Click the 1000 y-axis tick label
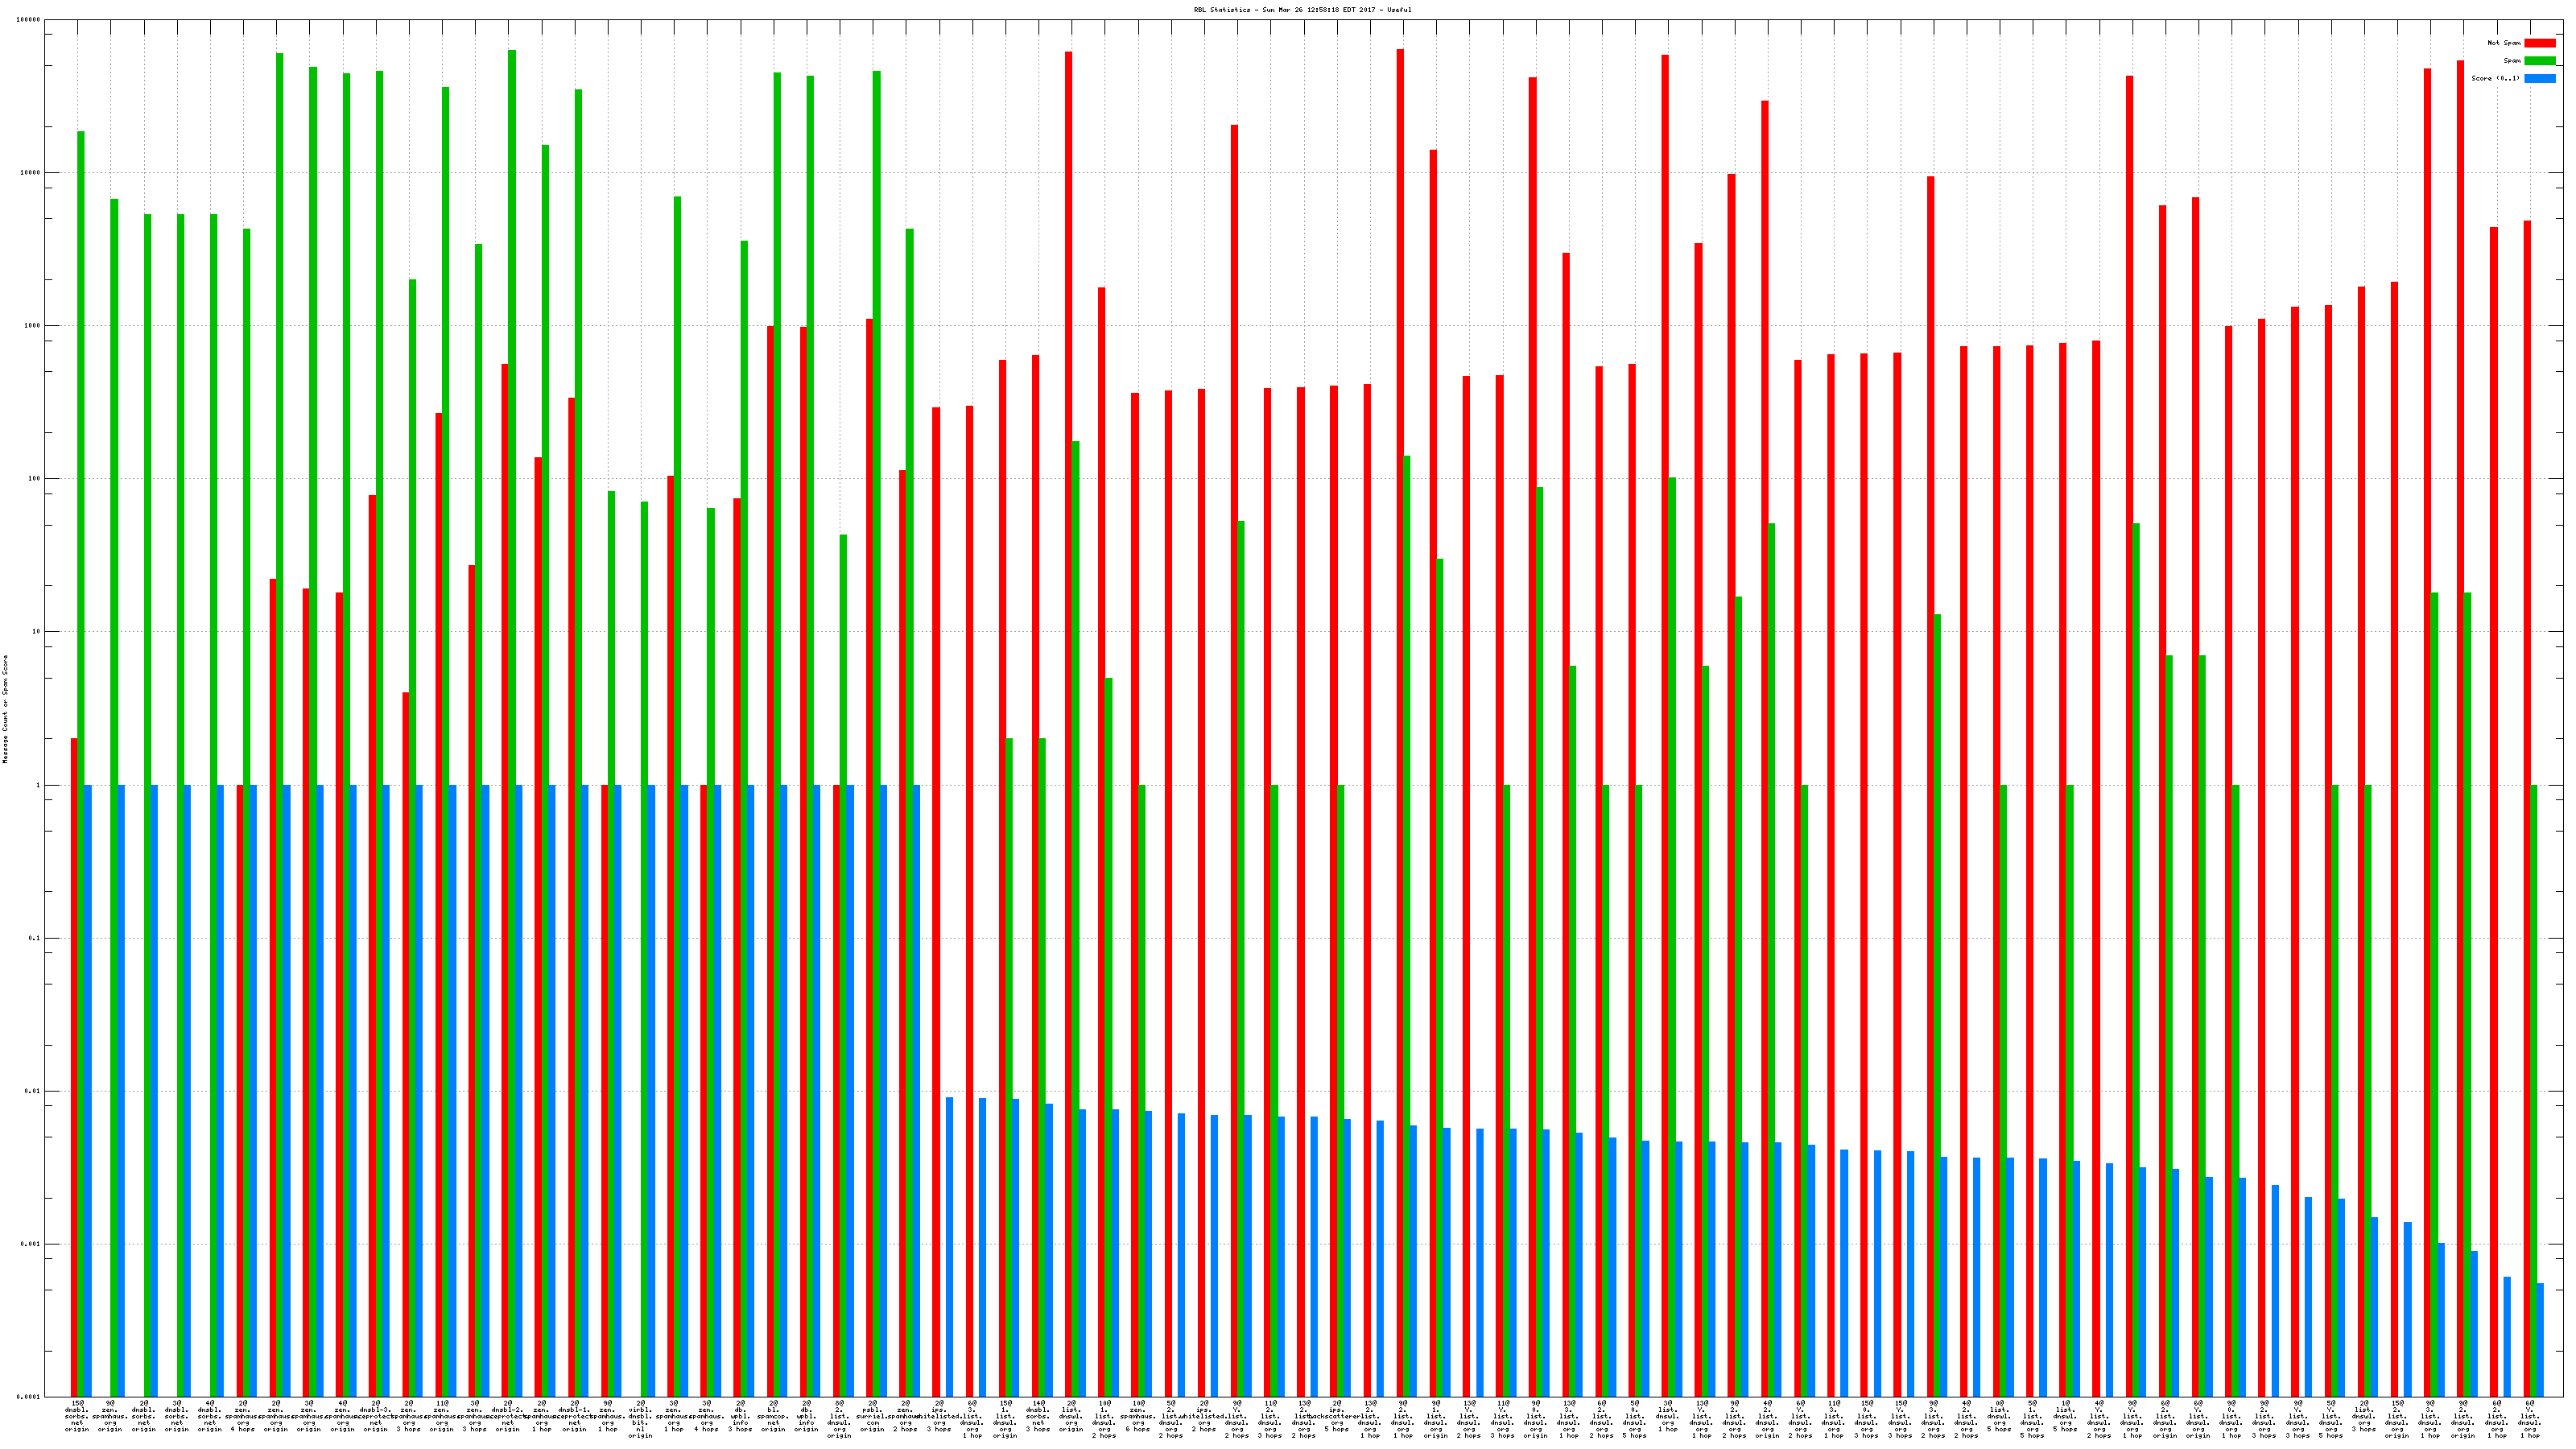The height and width of the screenshot is (1449, 2576). click(x=33, y=326)
